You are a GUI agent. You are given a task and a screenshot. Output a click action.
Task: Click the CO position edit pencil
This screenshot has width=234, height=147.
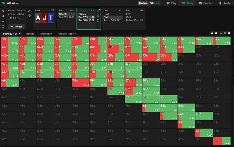(x=108, y=10)
